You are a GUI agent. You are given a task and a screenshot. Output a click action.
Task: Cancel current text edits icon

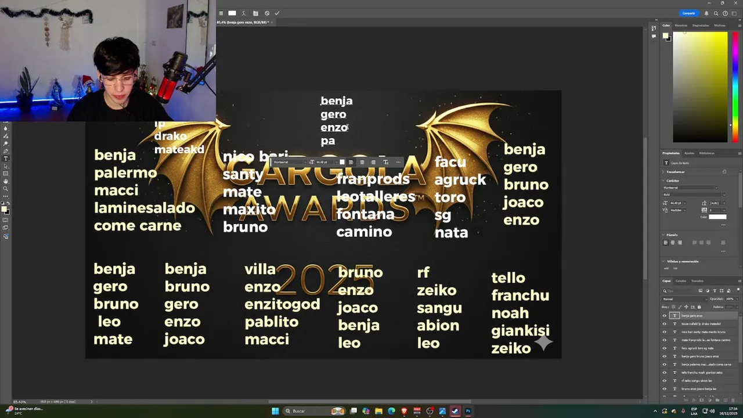coord(267,13)
